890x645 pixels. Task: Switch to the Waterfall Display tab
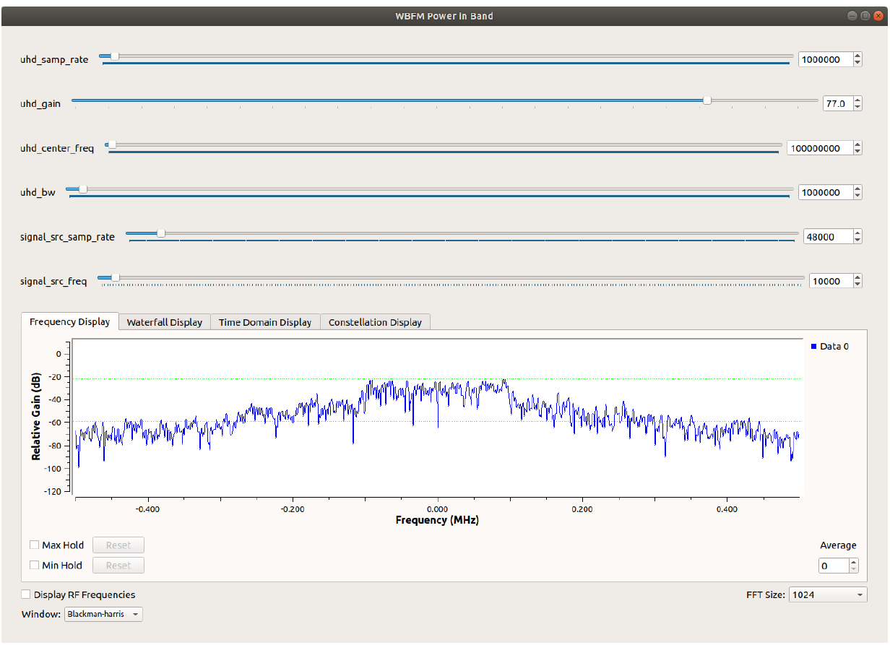click(x=165, y=322)
